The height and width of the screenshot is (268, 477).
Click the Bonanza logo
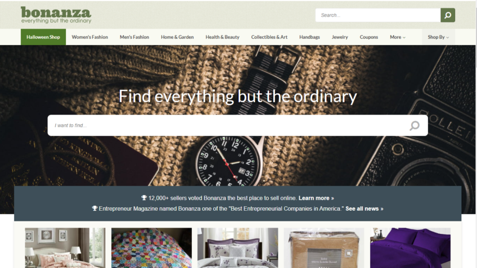coord(56,15)
